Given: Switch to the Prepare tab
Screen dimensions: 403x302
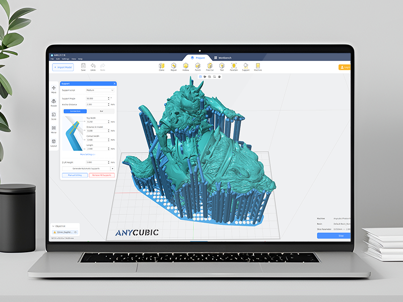Looking at the screenshot, I should (x=198, y=58).
